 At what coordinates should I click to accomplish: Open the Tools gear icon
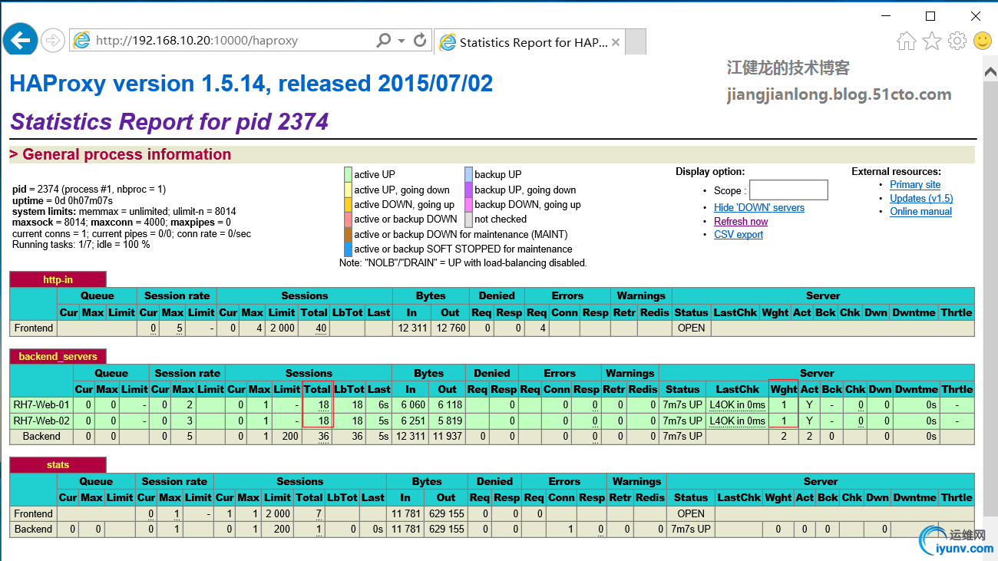[x=957, y=41]
